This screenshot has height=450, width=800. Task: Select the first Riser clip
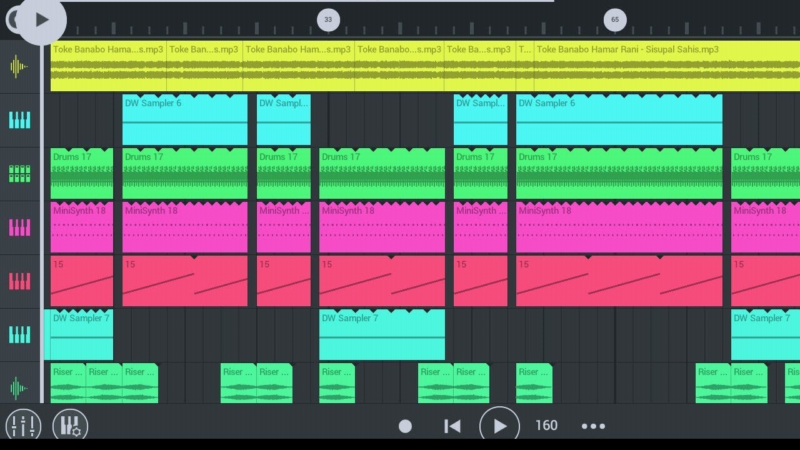point(68,383)
